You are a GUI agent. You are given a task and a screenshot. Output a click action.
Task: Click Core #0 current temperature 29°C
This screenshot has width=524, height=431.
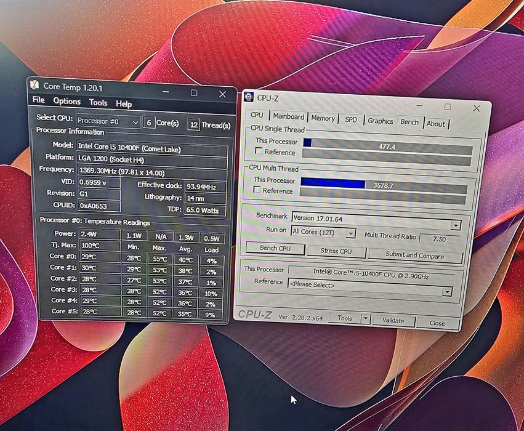click(x=100, y=257)
